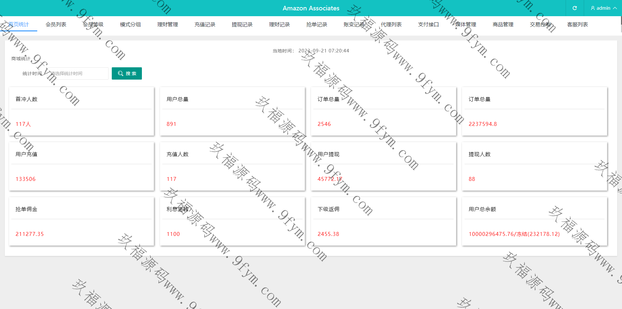Expand the admin account dropdown arrow
The width and height of the screenshot is (622, 309).
(615, 8)
